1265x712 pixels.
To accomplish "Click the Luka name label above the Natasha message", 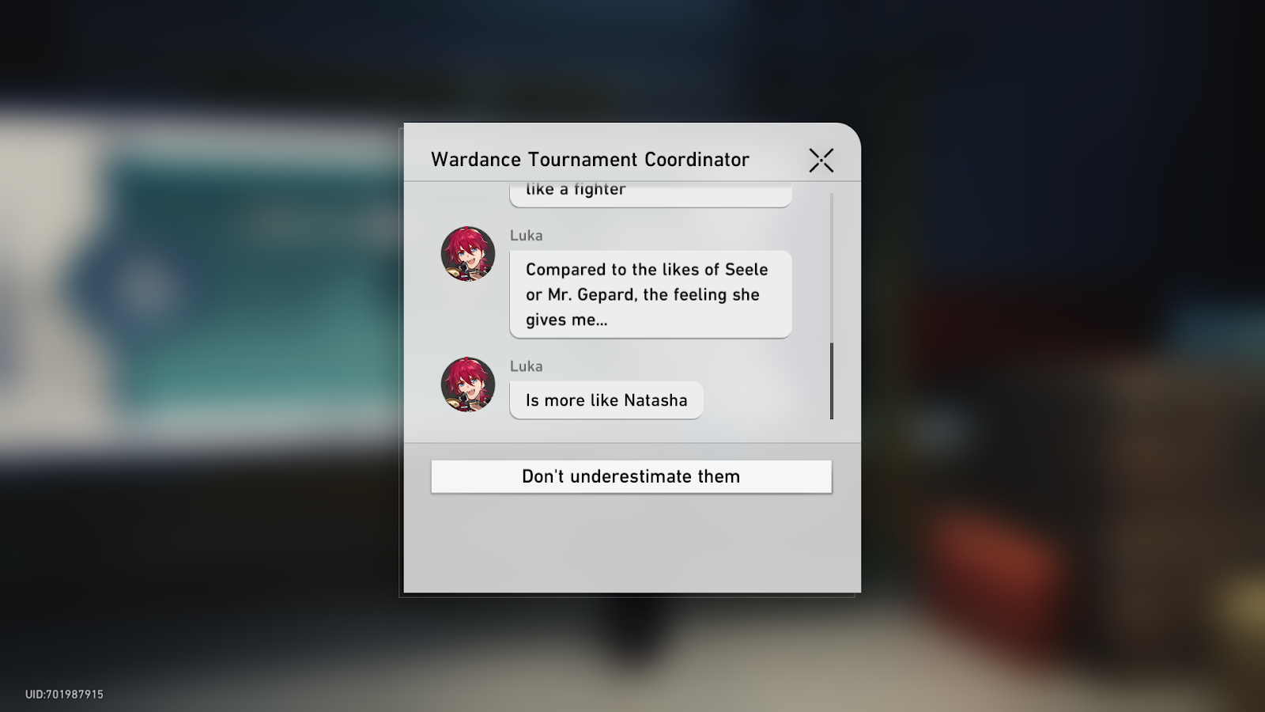I will [527, 366].
